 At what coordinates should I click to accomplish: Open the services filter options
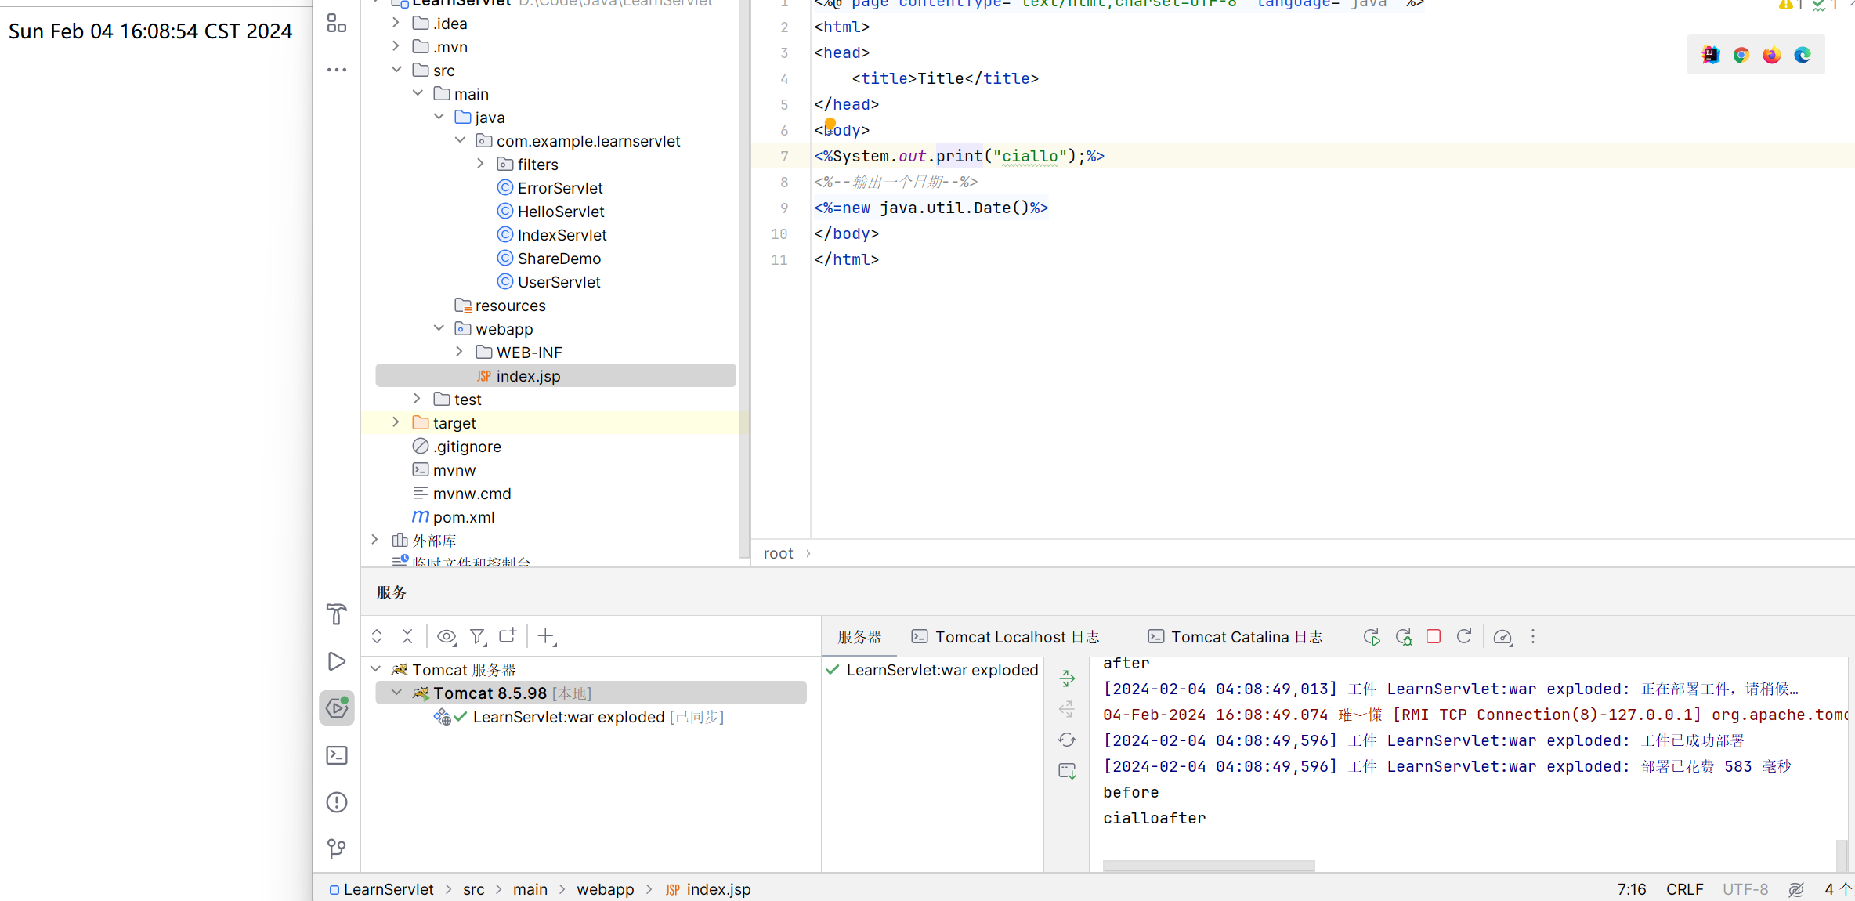click(x=478, y=636)
